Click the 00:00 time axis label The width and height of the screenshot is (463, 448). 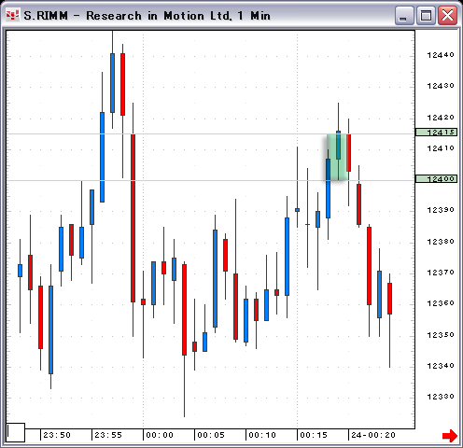click(x=160, y=435)
